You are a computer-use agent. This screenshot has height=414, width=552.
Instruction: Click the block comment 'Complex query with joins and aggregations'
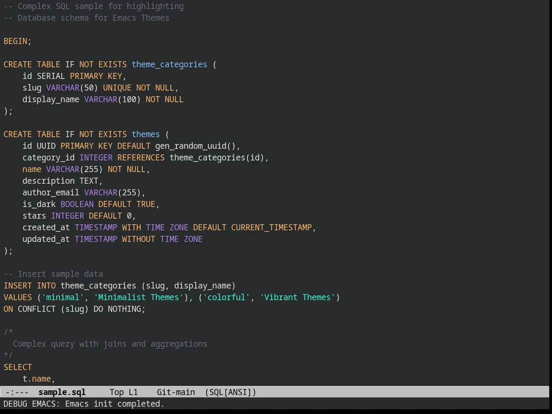(x=110, y=344)
